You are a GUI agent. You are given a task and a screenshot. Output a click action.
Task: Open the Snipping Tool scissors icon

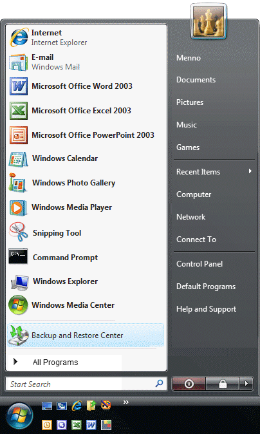(x=19, y=232)
